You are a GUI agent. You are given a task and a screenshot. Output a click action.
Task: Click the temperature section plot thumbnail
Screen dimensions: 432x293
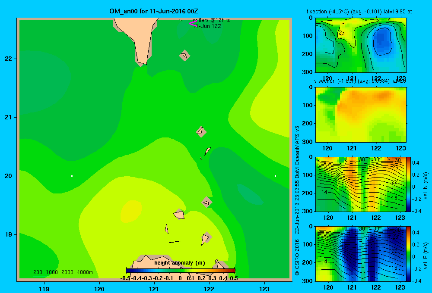(361, 45)
